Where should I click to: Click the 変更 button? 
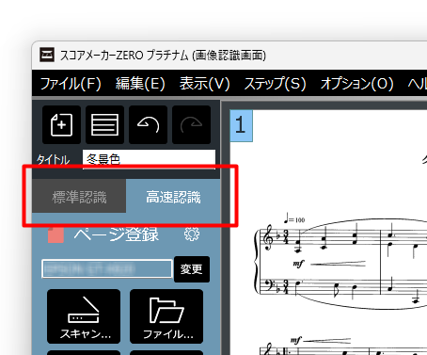click(192, 269)
